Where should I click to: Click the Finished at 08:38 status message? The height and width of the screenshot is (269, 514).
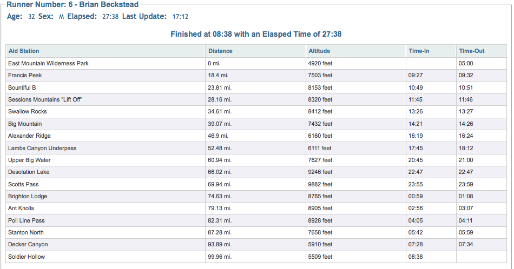(256, 34)
